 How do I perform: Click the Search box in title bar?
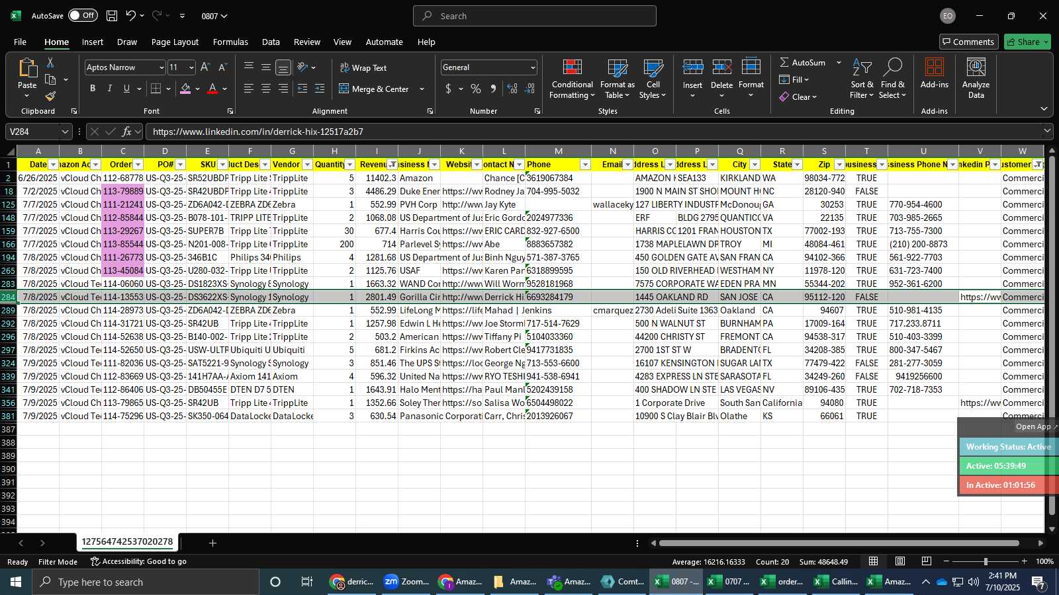click(535, 16)
